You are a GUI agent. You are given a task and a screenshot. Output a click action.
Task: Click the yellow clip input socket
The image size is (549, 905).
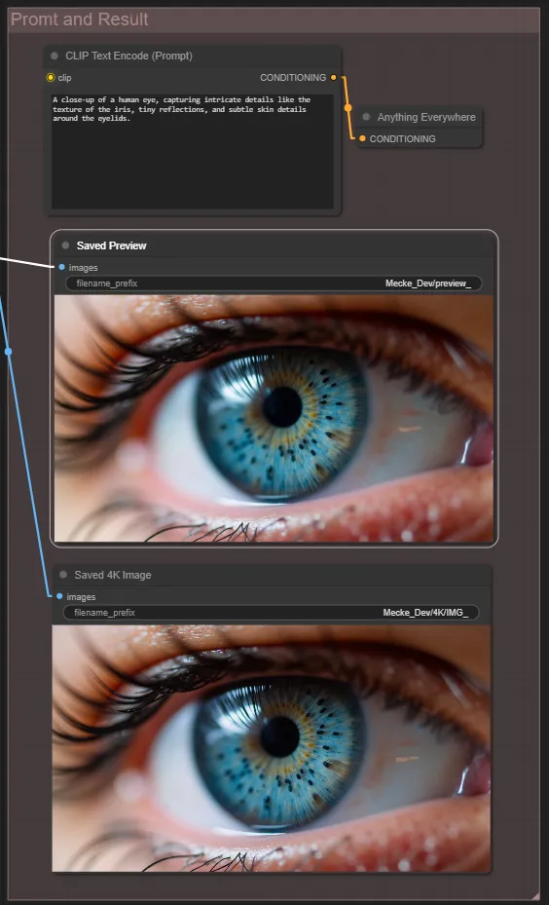click(51, 77)
